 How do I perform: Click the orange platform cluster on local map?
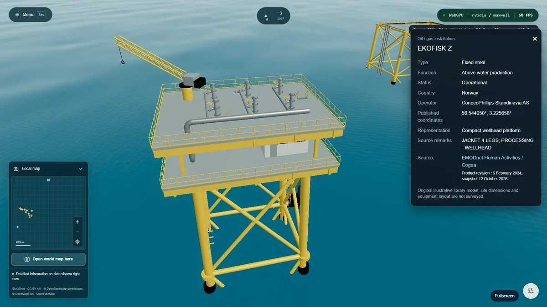coord(26,212)
